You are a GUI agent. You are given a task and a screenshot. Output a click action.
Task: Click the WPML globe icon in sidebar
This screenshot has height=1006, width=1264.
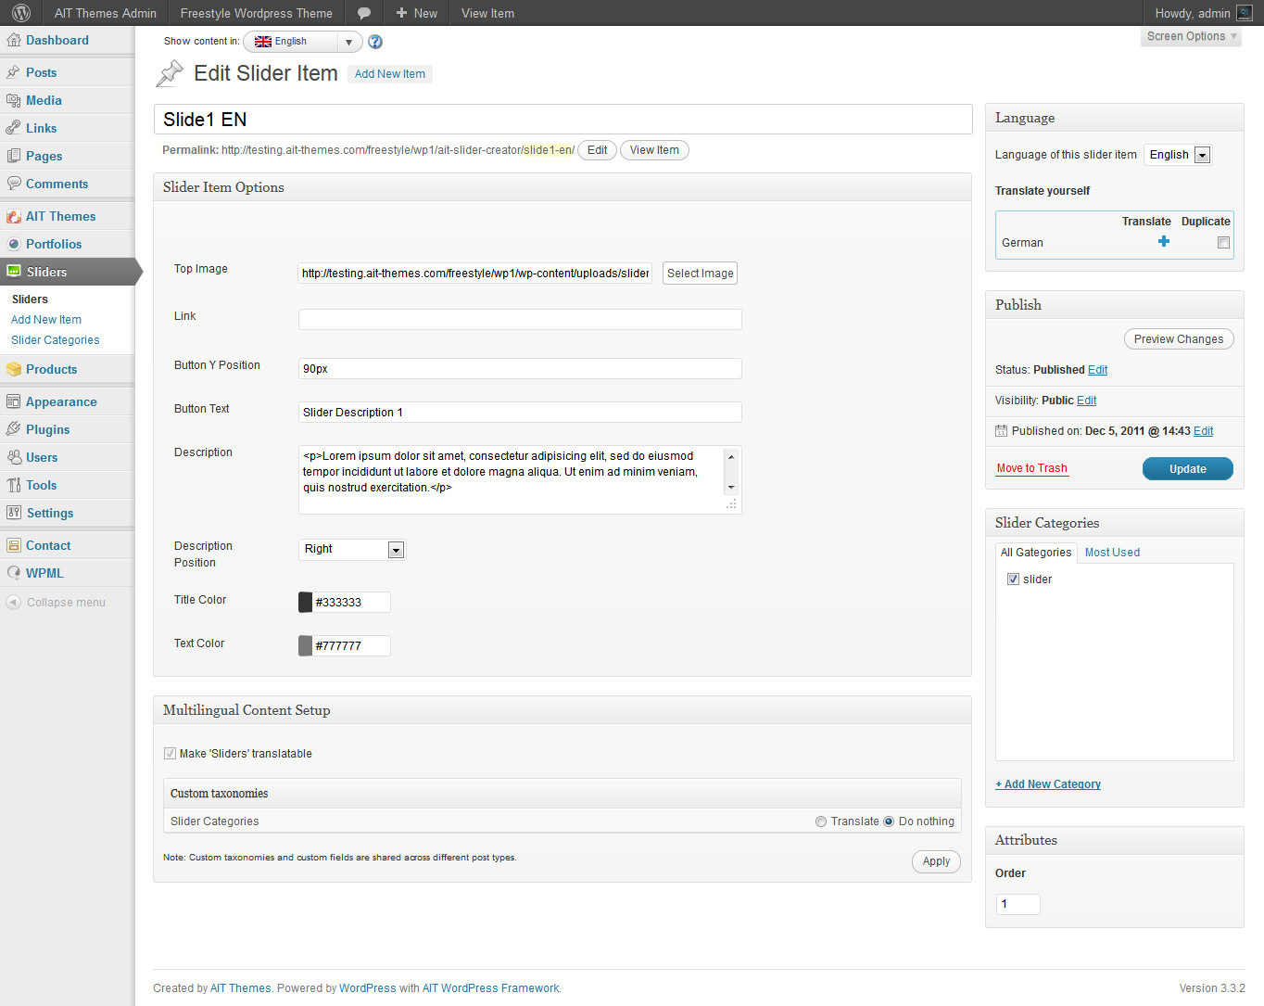pyautogui.click(x=13, y=573)
